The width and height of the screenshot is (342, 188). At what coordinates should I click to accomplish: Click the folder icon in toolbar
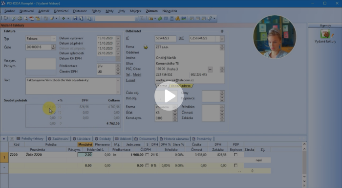coord(150,19)
